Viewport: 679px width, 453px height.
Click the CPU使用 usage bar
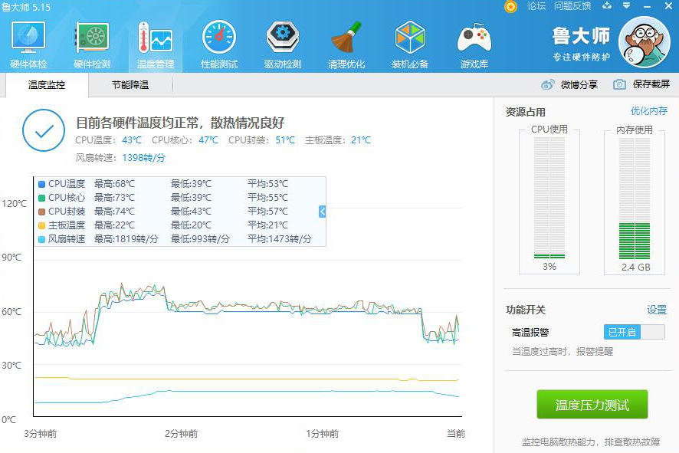click(x=549, y=198)
